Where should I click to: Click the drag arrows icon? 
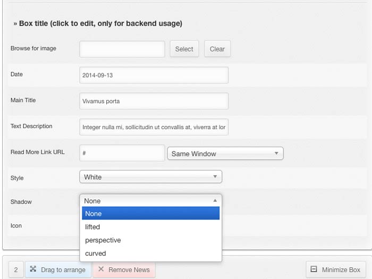pos(33,269)
